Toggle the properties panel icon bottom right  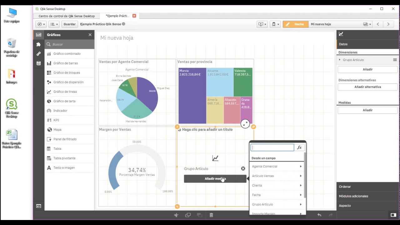[x=393, y=215]
